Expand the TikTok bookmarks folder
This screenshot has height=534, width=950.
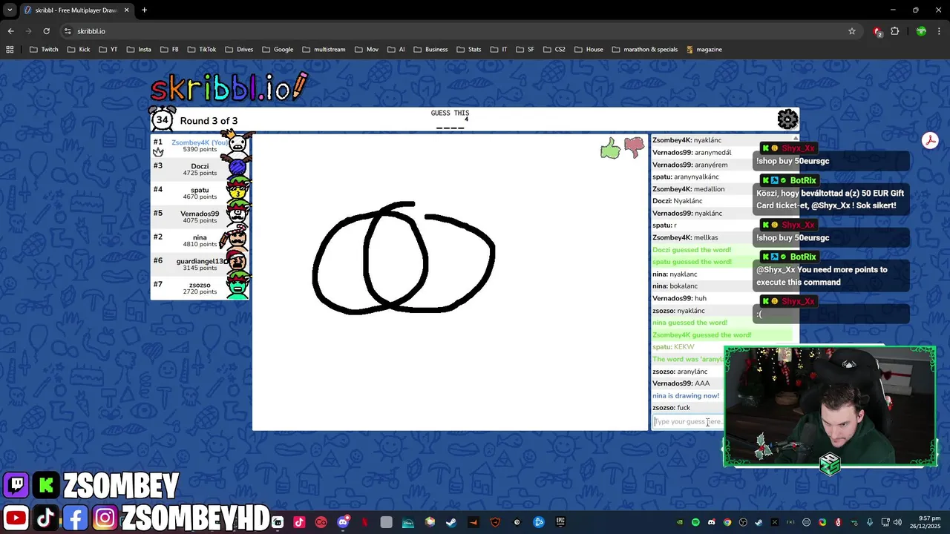tap(201, 50)
